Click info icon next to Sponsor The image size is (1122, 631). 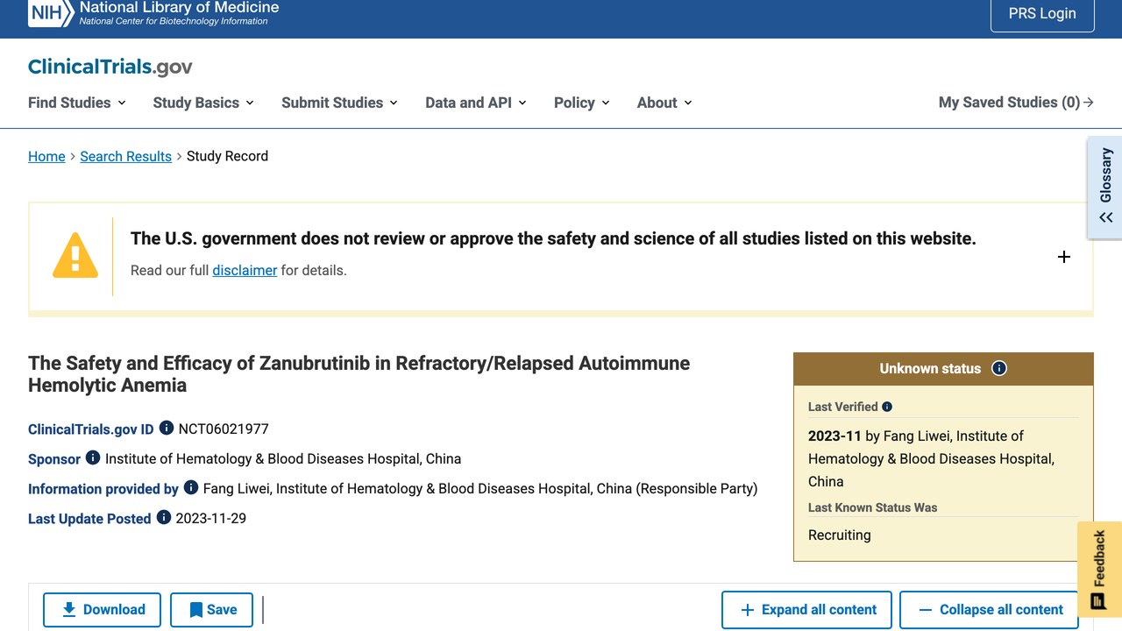pos(93,458)
